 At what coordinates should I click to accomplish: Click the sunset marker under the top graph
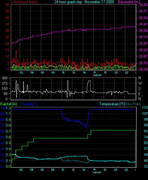pyautogui.click(x=97, y=75)
